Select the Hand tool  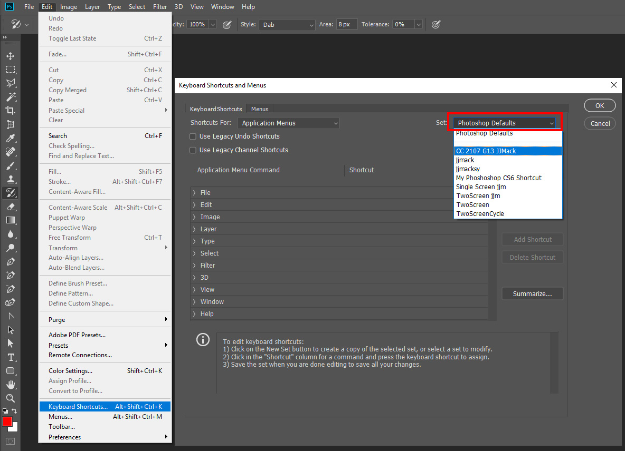click(x=11, y=384)
